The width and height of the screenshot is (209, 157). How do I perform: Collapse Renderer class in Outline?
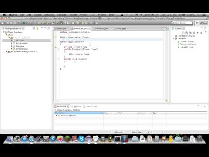coord(173,38)
